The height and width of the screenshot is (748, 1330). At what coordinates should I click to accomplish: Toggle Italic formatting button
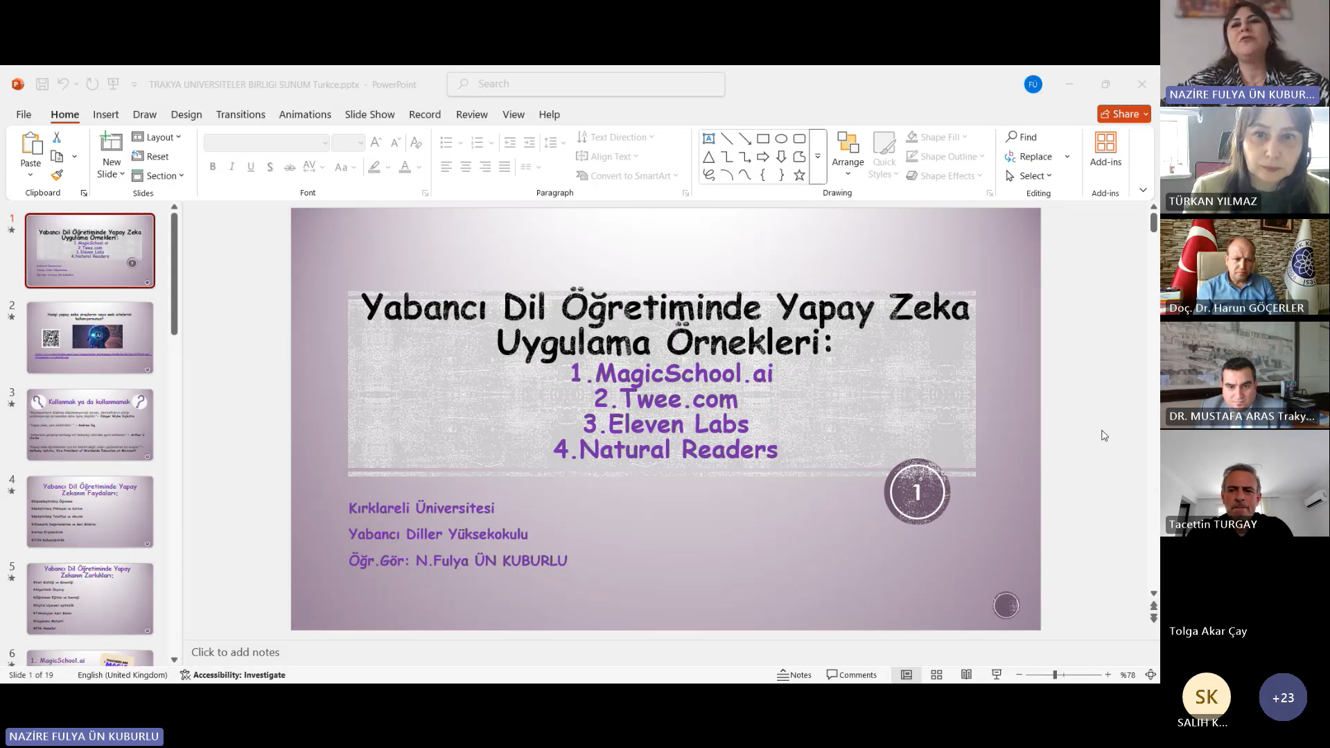231,167
